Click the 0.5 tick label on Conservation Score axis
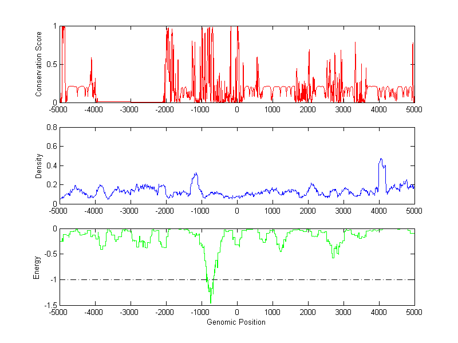 click(50, 64)
